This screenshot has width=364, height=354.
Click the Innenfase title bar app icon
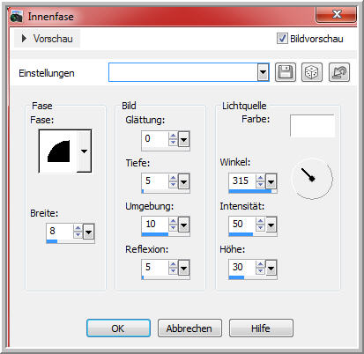point(17,17)
